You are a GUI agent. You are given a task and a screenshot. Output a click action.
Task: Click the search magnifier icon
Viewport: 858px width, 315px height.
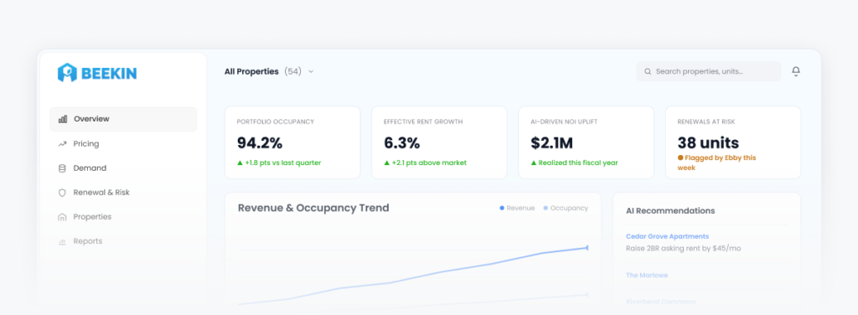point(648,72)
